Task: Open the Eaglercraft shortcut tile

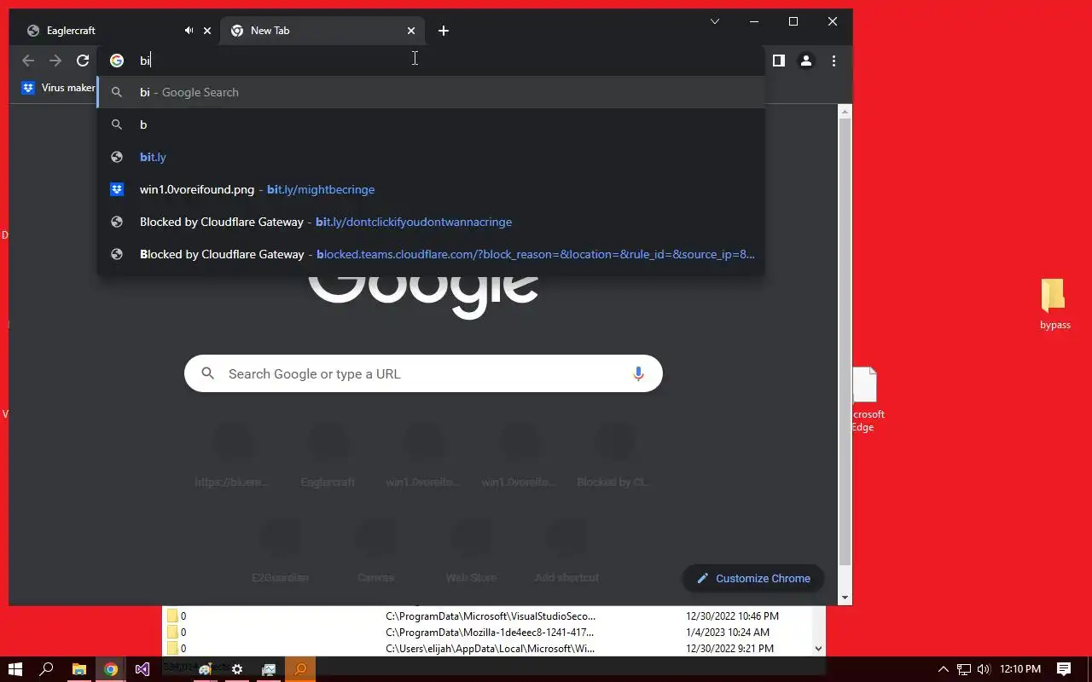Action: [x=328, y=456]
